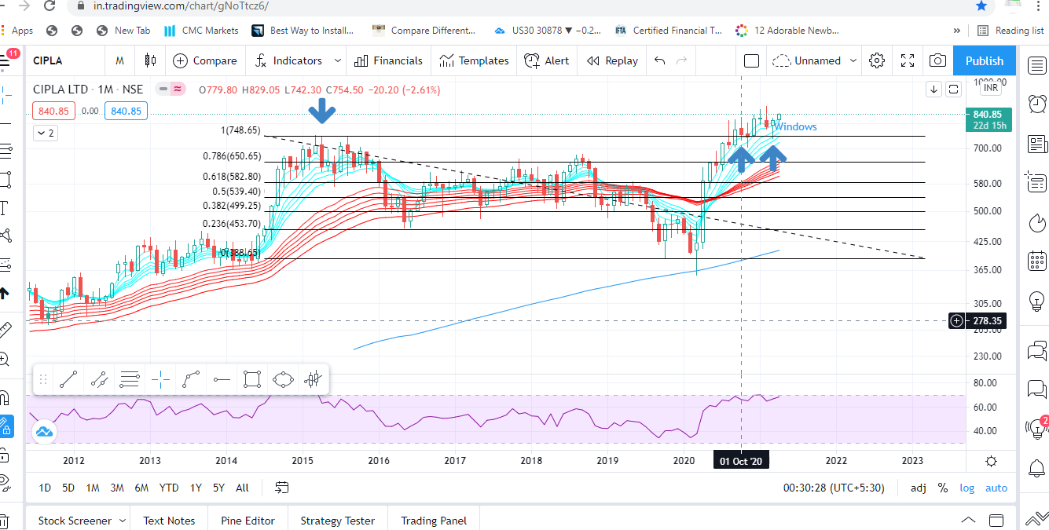Create an Alert from the toolbar
The height and width of the screenshot is (530, 1049).
click(x=547, y=60)
